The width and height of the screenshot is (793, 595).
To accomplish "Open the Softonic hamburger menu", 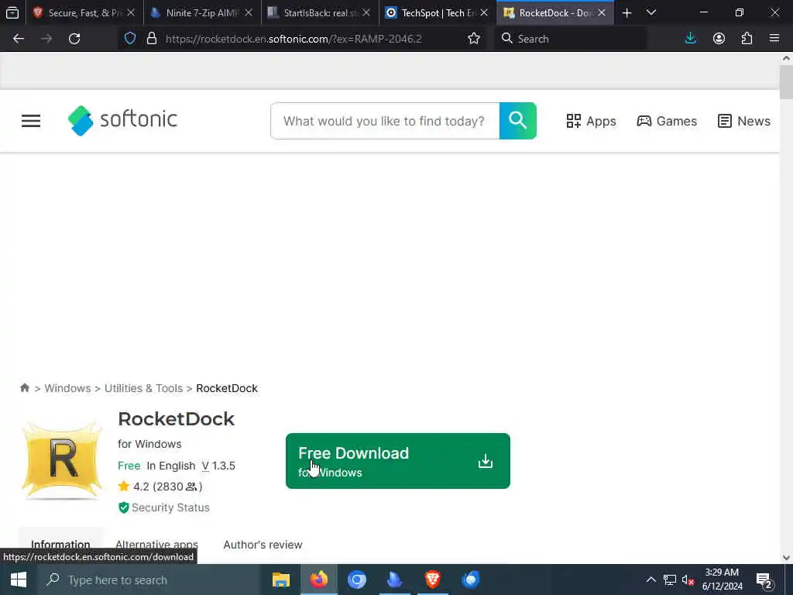I will coord(31,121).
